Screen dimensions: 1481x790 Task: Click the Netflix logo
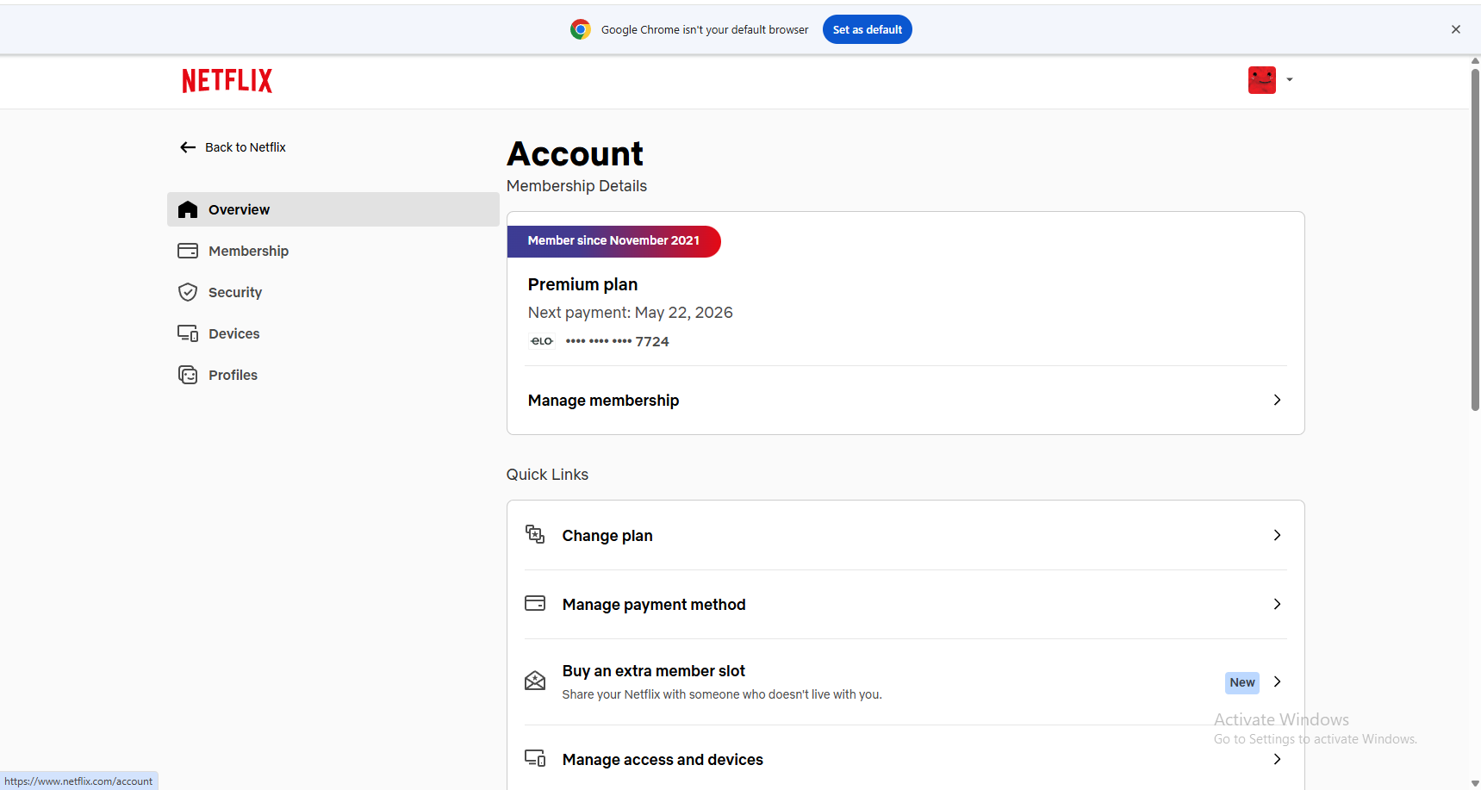[227, 81]
